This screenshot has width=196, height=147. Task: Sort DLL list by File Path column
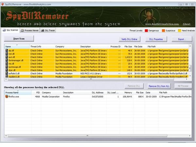coord(168,46)
